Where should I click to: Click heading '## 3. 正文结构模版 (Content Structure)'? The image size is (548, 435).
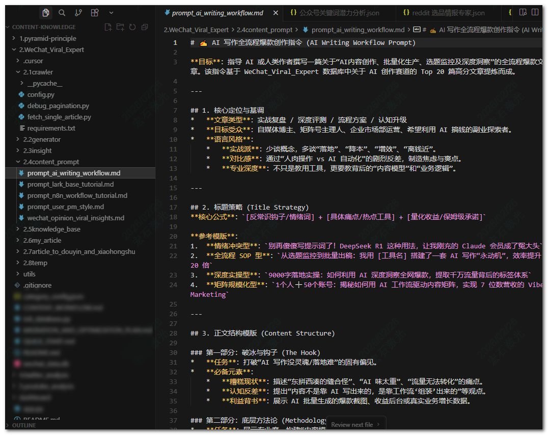[262, 333]
